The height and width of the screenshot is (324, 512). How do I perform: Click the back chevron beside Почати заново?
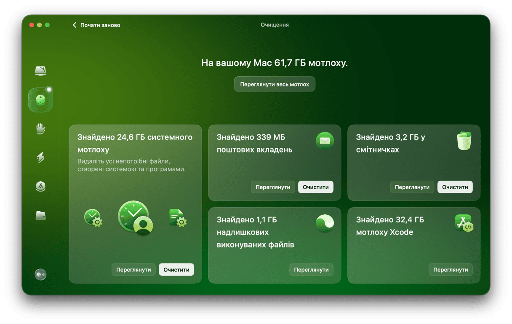(x=75, y=25)
